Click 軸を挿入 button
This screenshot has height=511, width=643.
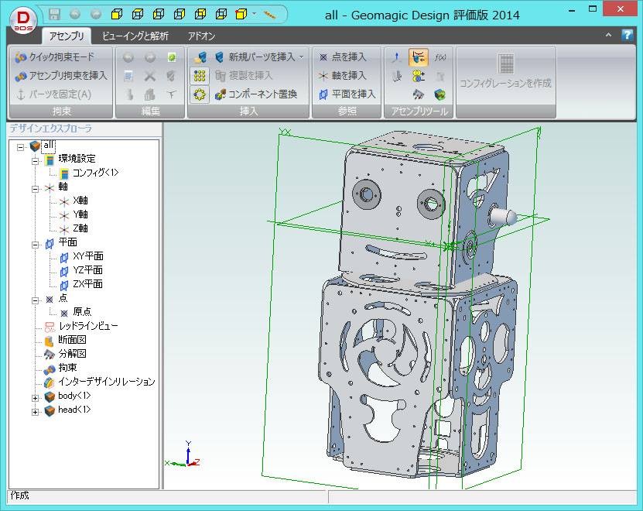[343, 76]
